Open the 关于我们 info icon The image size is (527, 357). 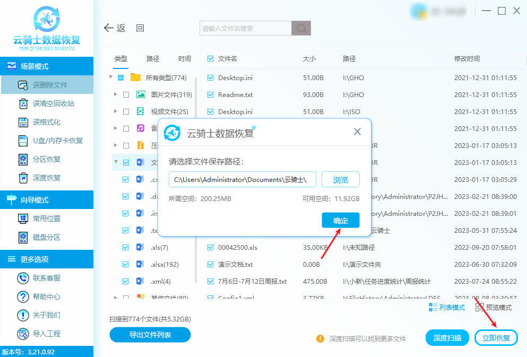click(23, 315)
